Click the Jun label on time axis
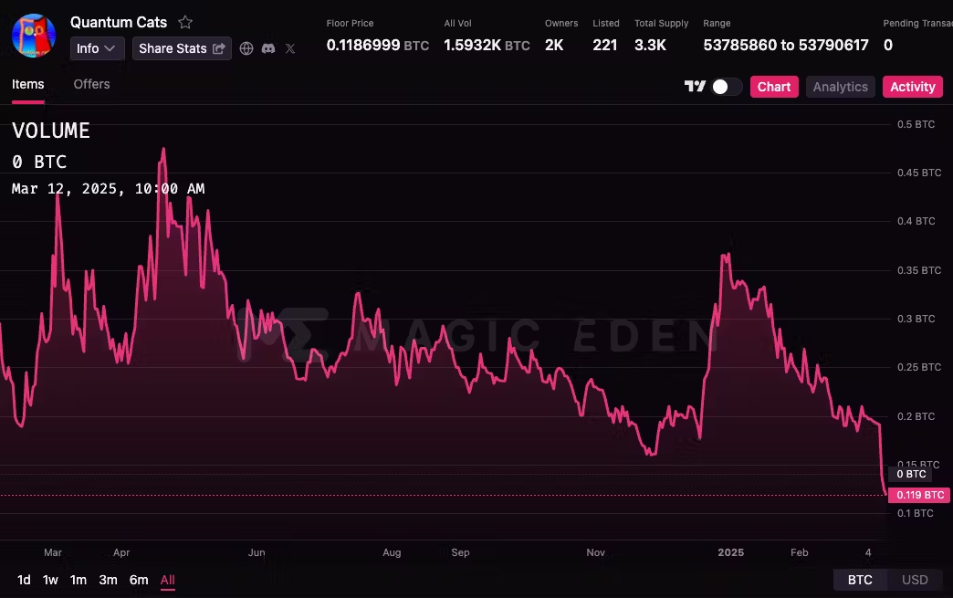The height and width of the screenshot is (598, 953). click(x=257, y=552)
